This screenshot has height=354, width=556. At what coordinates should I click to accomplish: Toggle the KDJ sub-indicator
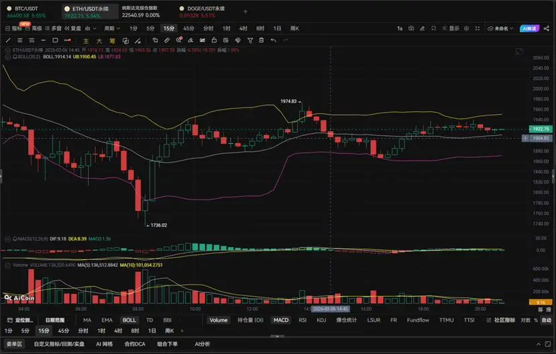321,320
